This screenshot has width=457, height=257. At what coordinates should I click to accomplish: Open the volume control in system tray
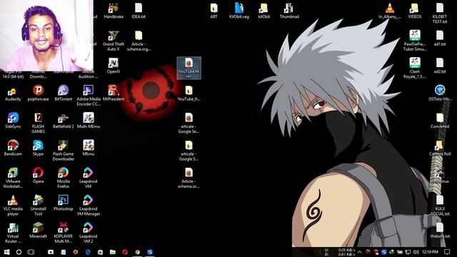coord(416,252)
